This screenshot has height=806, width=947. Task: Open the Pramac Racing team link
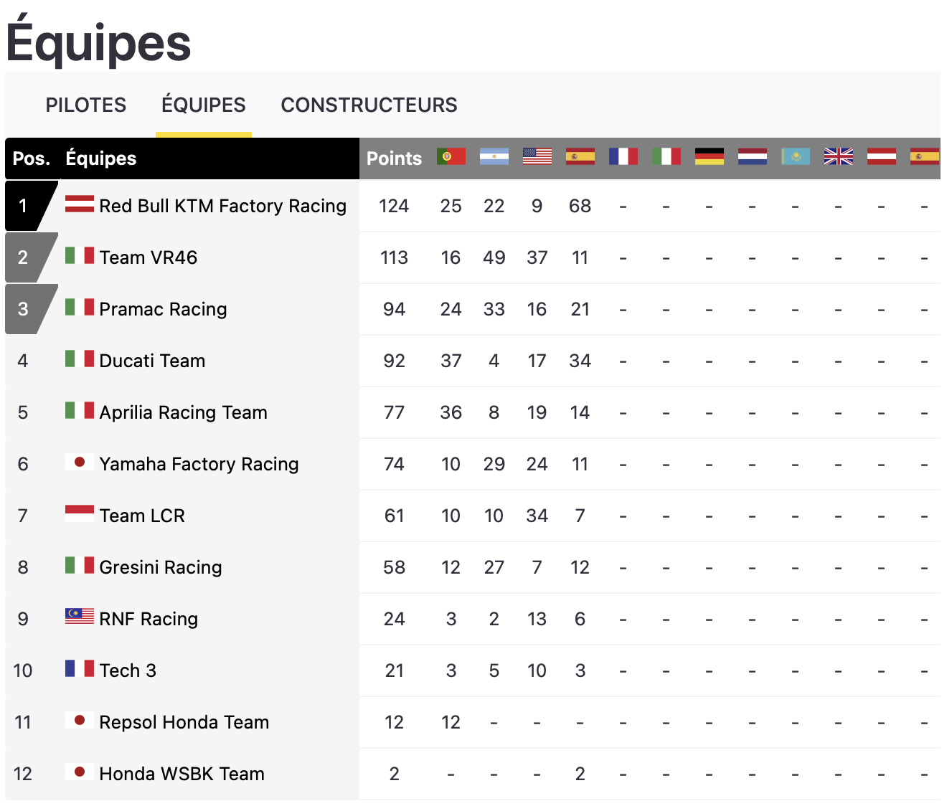[163, 309]
